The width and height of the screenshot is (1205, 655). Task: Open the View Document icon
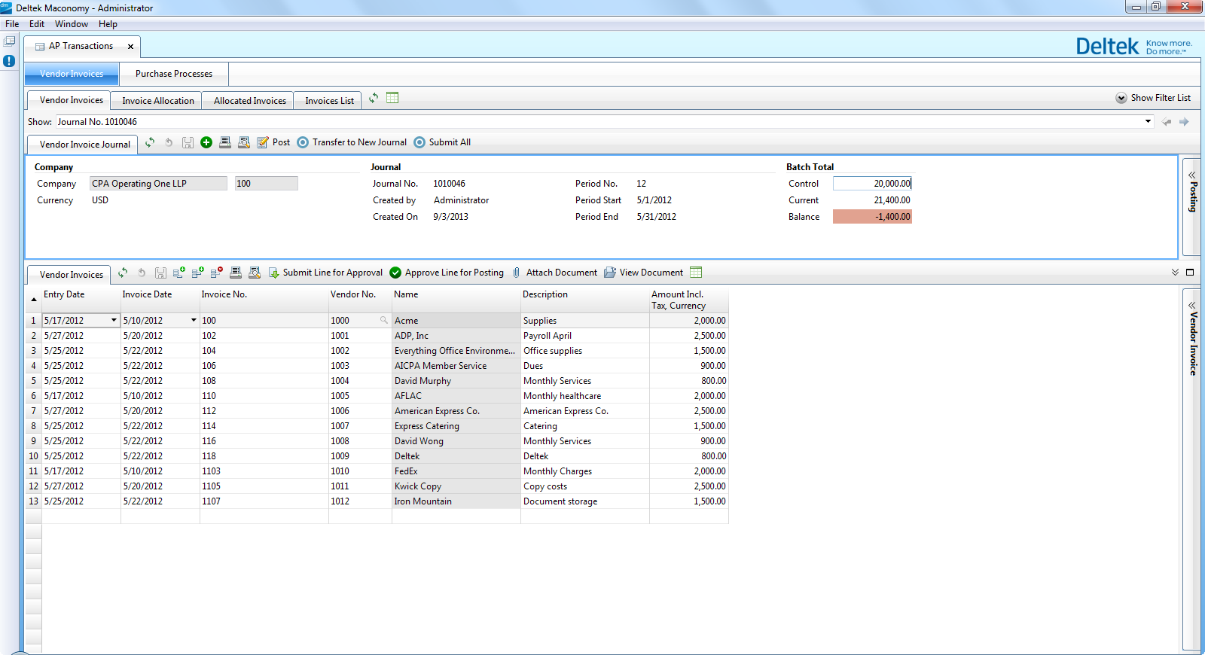(x=610, y=273)
